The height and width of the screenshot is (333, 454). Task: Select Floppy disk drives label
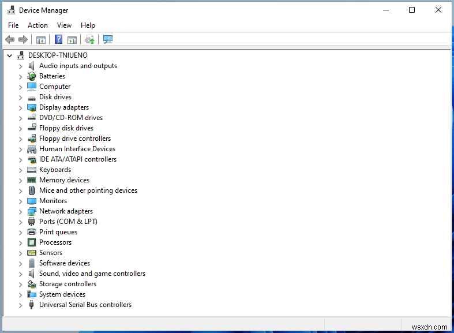click(66, 128)
